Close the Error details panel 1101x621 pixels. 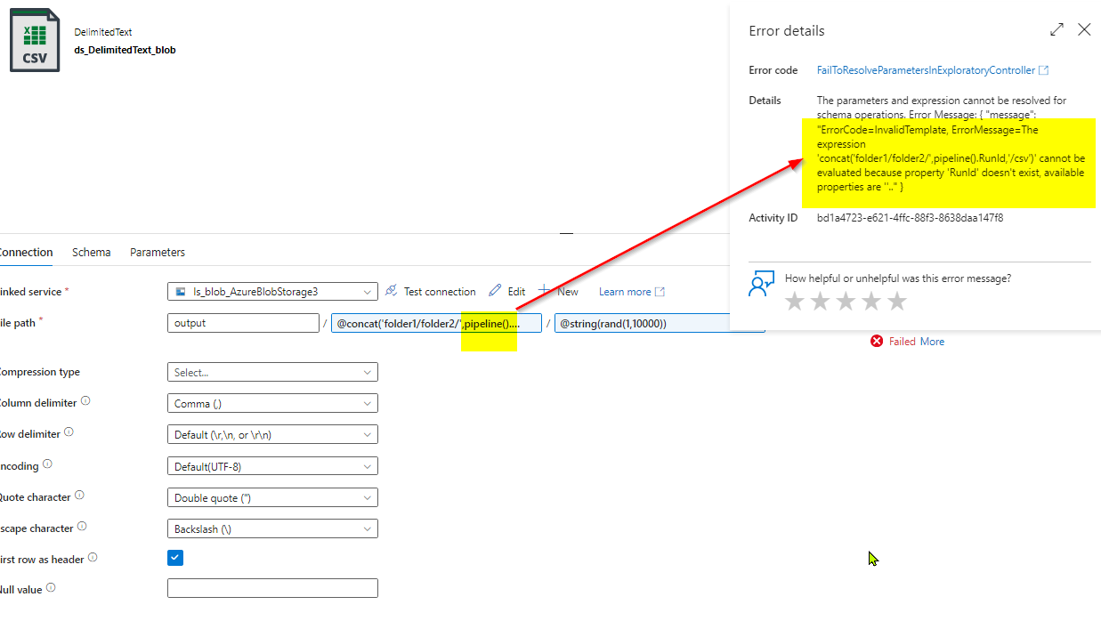tap(1084, 29)
